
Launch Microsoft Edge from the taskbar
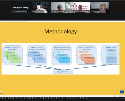click(16, 98)
